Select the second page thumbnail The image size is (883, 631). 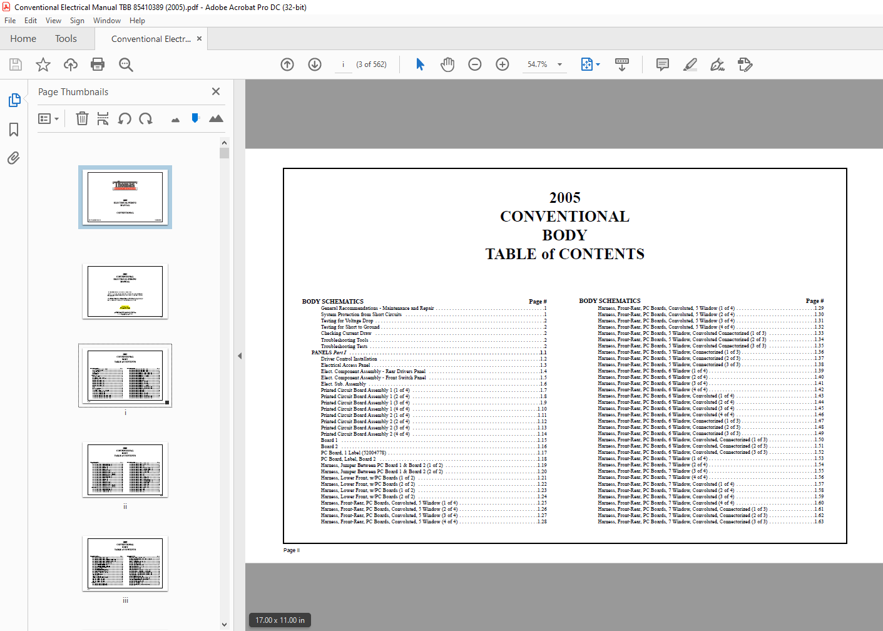125,291
